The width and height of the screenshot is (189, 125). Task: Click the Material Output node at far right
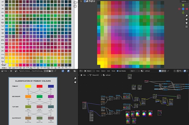point(179,97)
